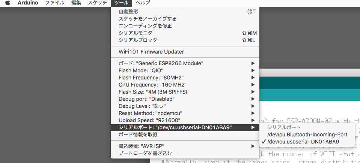The image size is (360, 163).
Task: Expand the Flash Frequency 80MHz submenu
Action: point(185,78)
